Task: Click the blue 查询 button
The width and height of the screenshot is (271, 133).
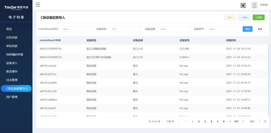Action: coord(247,29)
